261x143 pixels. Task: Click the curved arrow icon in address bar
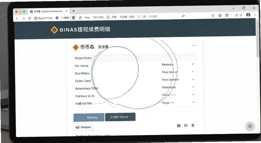point(183,16)
